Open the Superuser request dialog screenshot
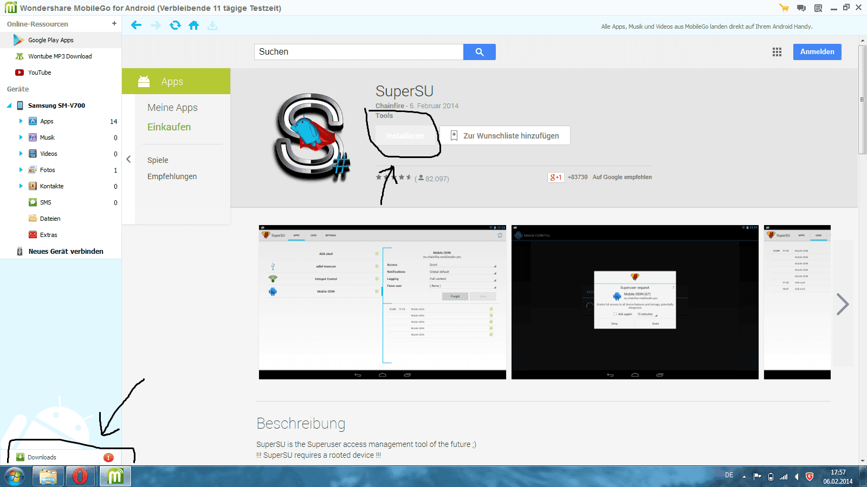This screenshot has width=867, height=487. pos(635,302)
